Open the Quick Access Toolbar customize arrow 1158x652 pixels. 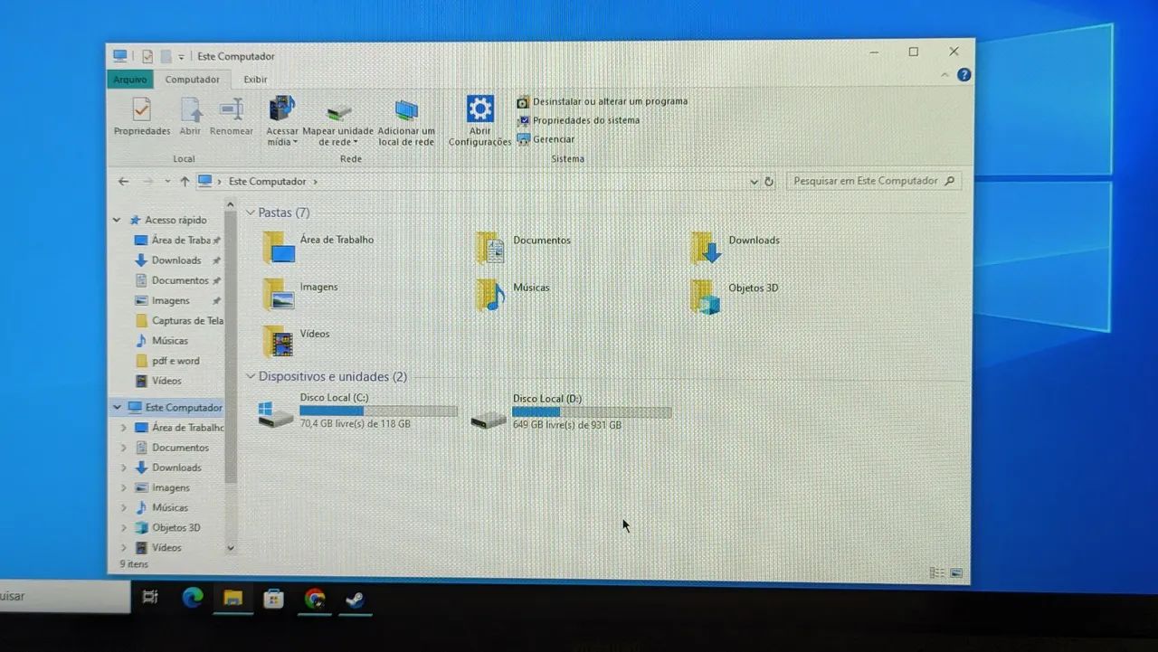click(x=181, y=57)
